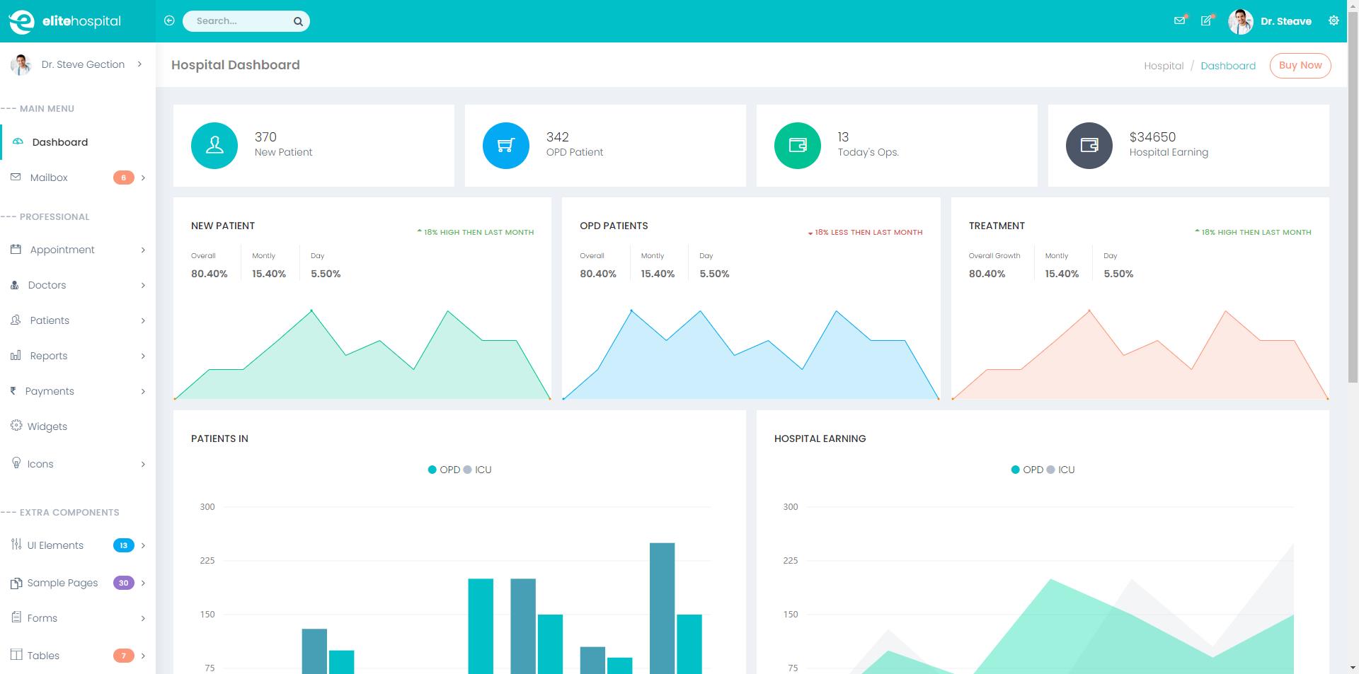The image size is (1359, 674).
Task: Click the Tables badge showing 7
Action: (123, 656)
